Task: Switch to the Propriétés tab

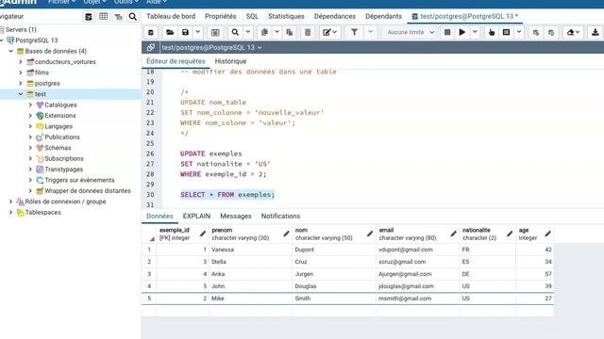Action: 220,16
